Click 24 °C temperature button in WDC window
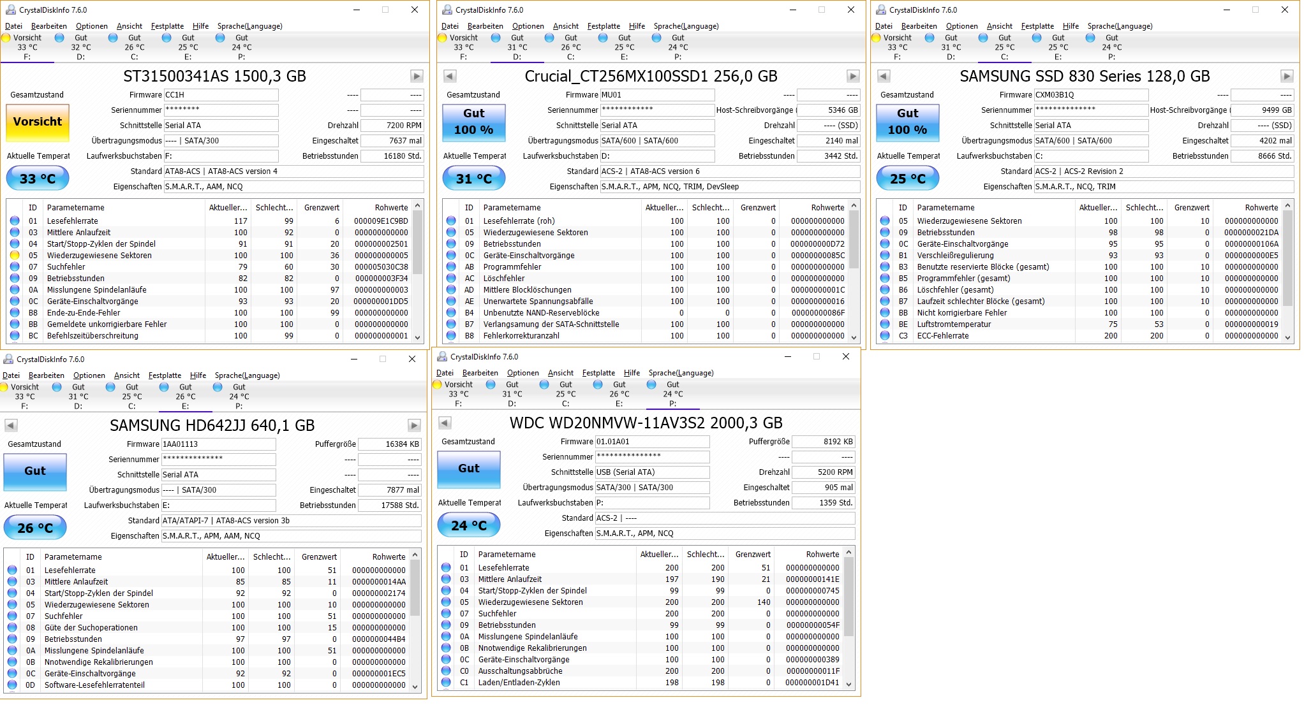1304x719 pixels. click(468, 526)
